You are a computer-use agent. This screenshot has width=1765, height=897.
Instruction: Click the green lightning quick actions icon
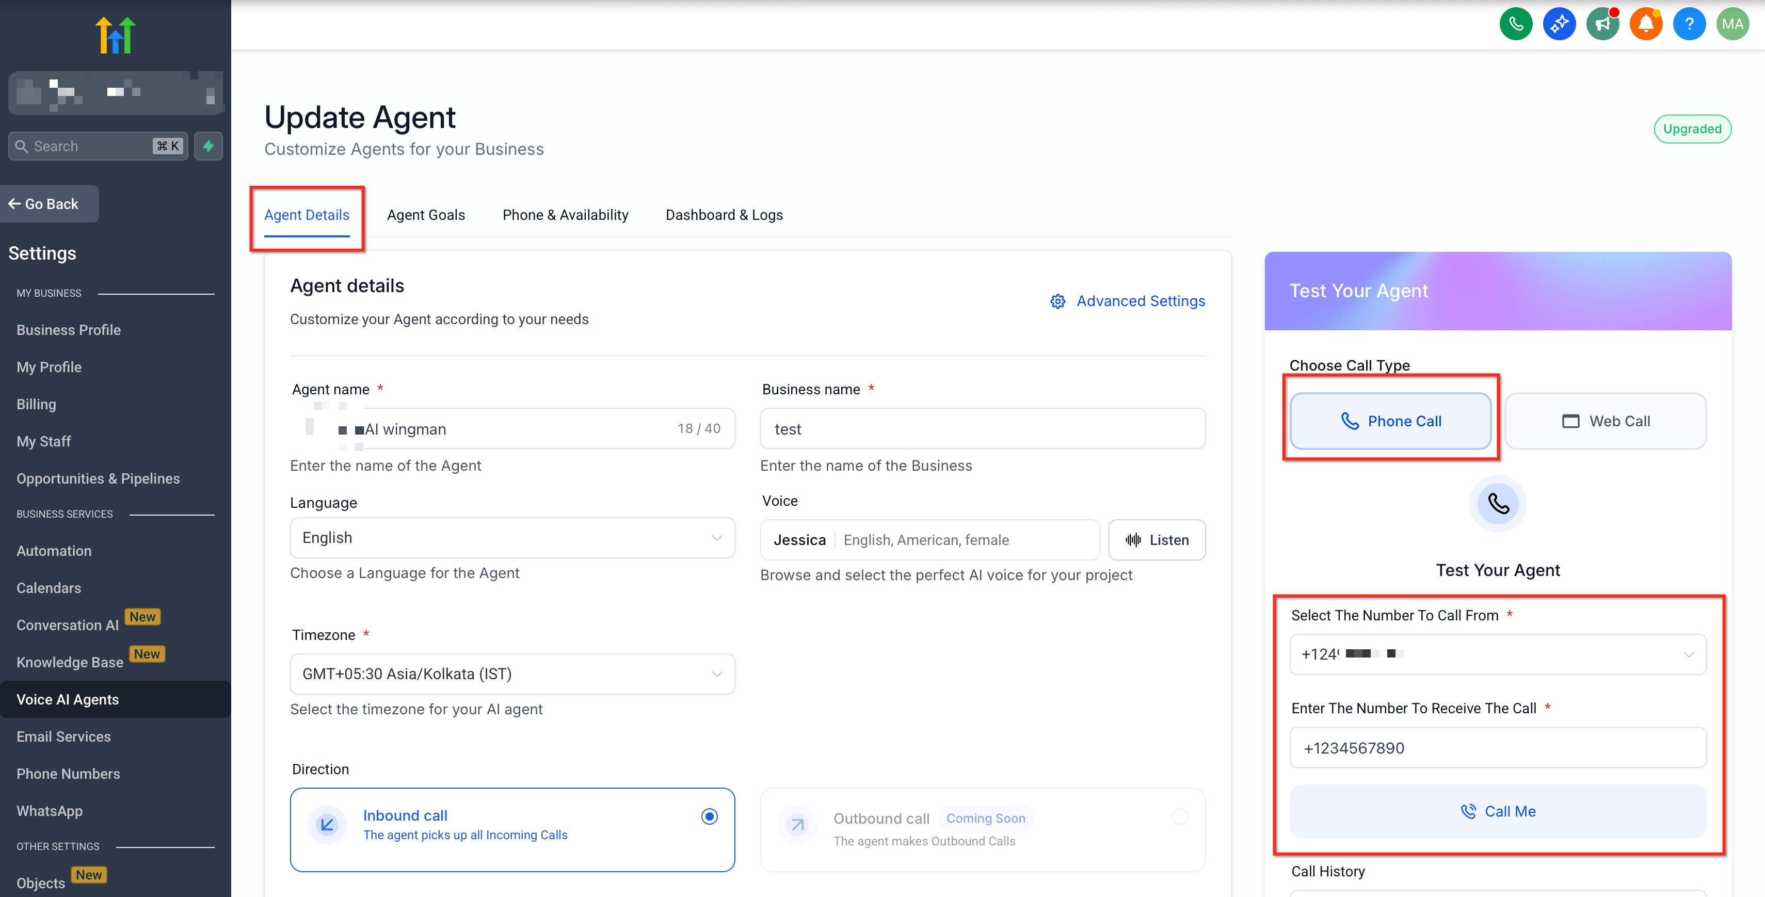pyautogui.click(x=208, y=146)
